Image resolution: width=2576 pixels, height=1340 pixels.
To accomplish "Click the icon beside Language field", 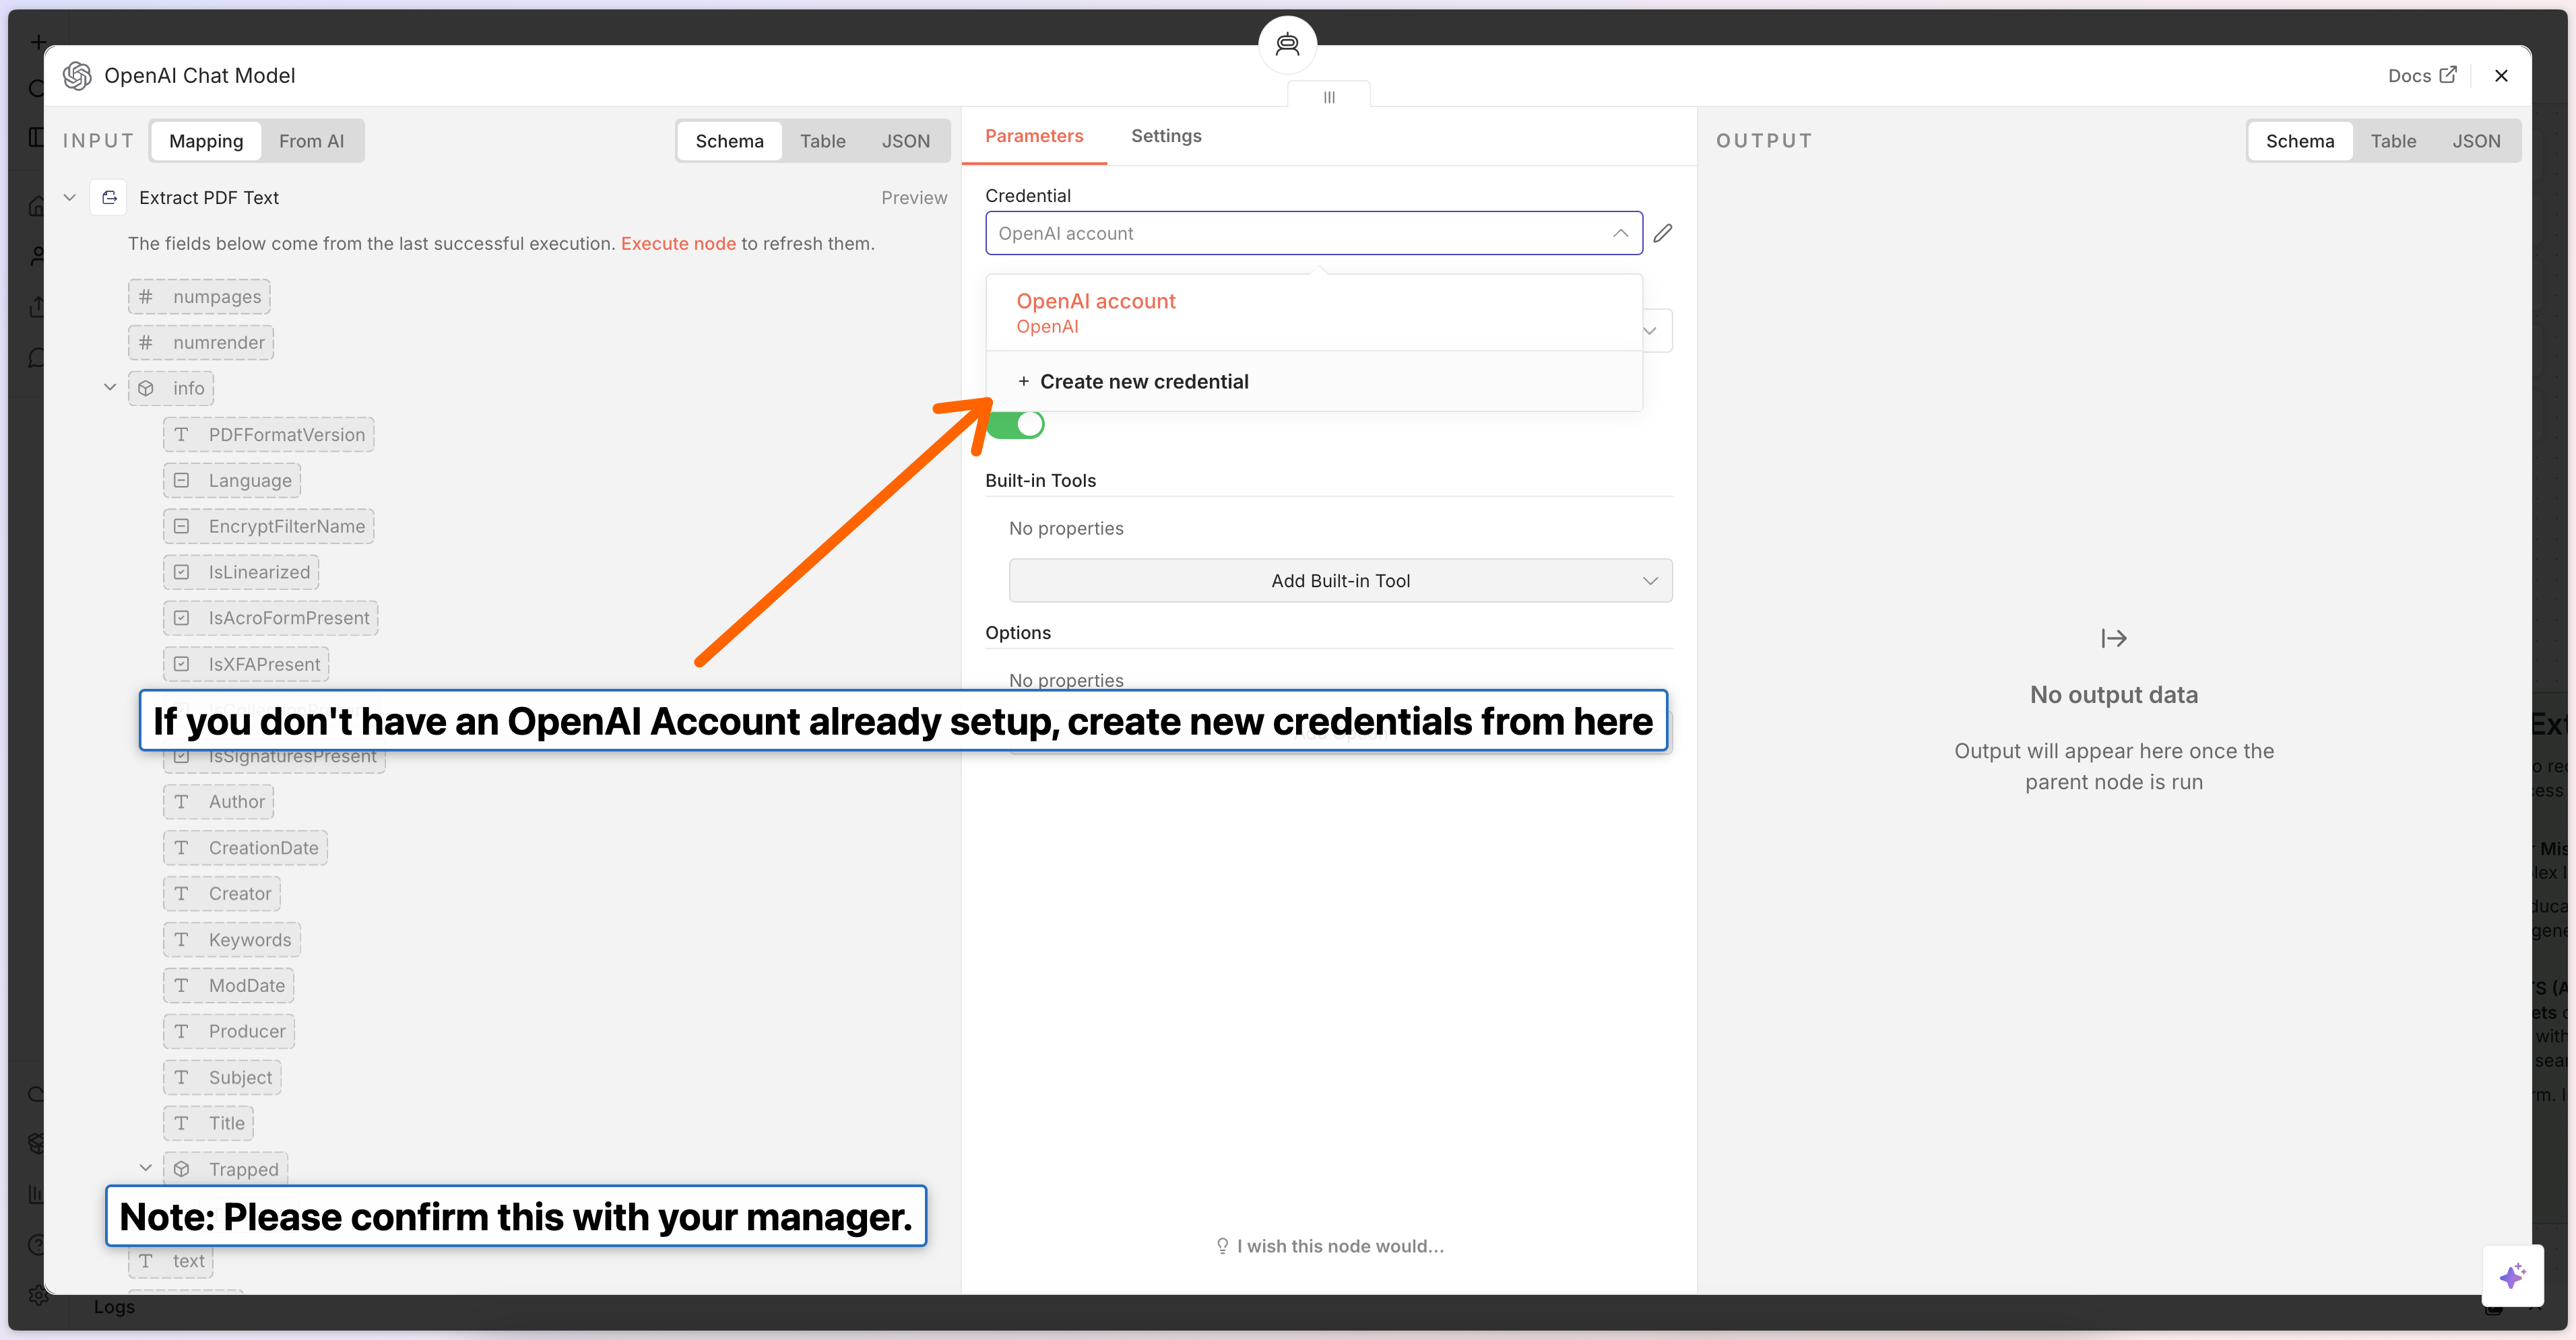I will tap(181, 481).
